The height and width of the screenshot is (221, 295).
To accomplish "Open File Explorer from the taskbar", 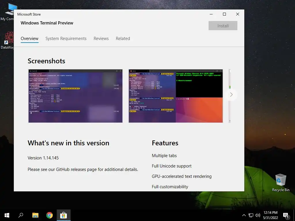I will (35, 215).
